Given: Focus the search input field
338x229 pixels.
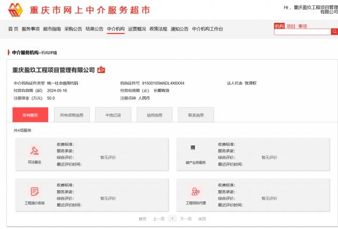Looking at the screenshot, I should [x=302, y=31].
